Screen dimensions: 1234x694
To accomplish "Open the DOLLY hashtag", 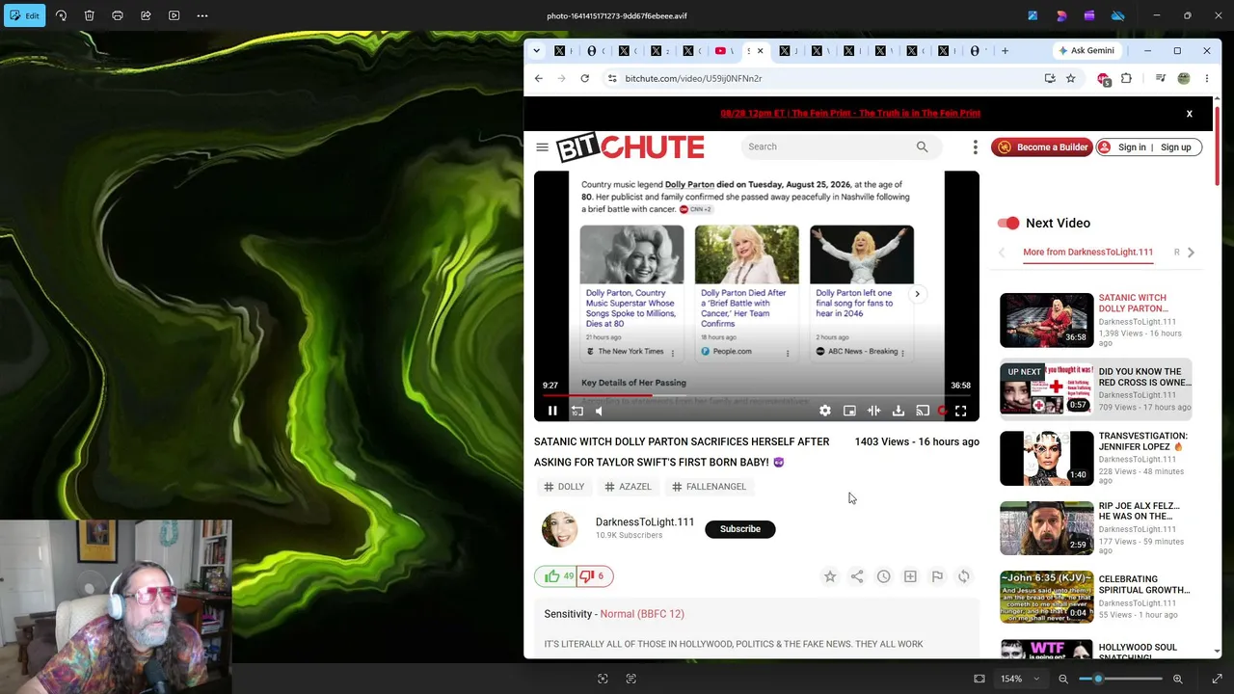I will [x=564, y=487].
